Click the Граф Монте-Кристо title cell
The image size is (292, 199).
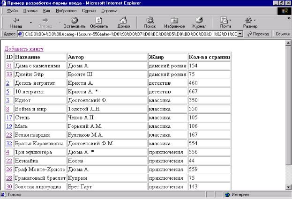40,170
